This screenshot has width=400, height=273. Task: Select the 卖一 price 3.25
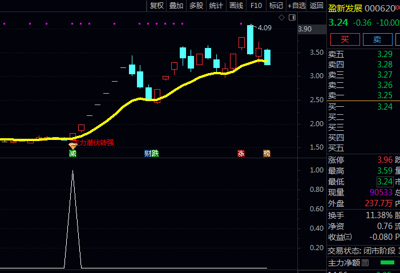pyautogui.click(x=385, y=95)
